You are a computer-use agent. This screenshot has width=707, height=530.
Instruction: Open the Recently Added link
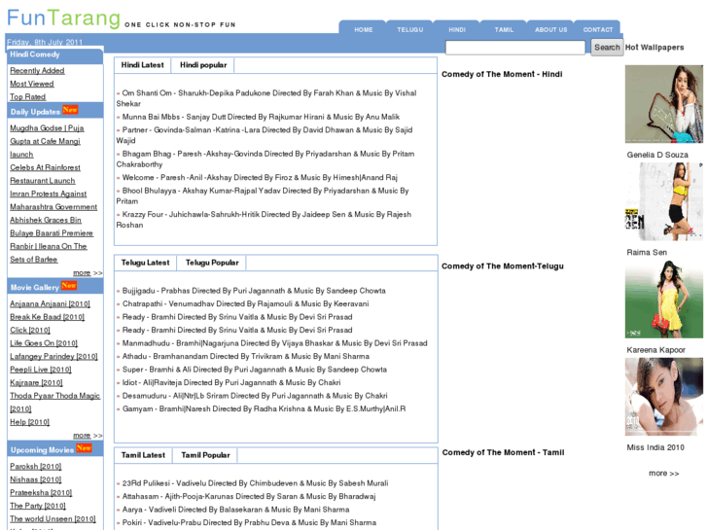[37, 70]
